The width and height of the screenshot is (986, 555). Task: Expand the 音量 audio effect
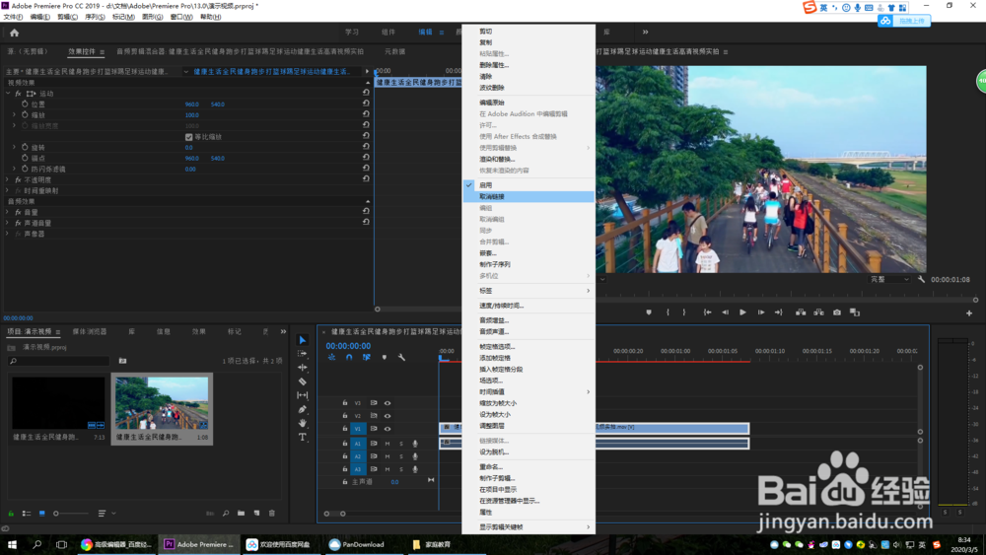(x=8, y=213)
